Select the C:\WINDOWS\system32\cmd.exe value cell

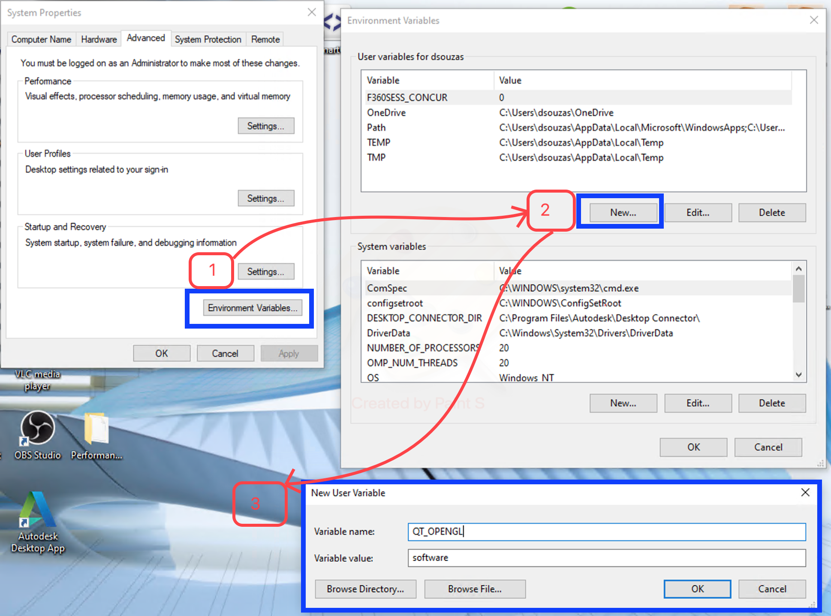569,288
